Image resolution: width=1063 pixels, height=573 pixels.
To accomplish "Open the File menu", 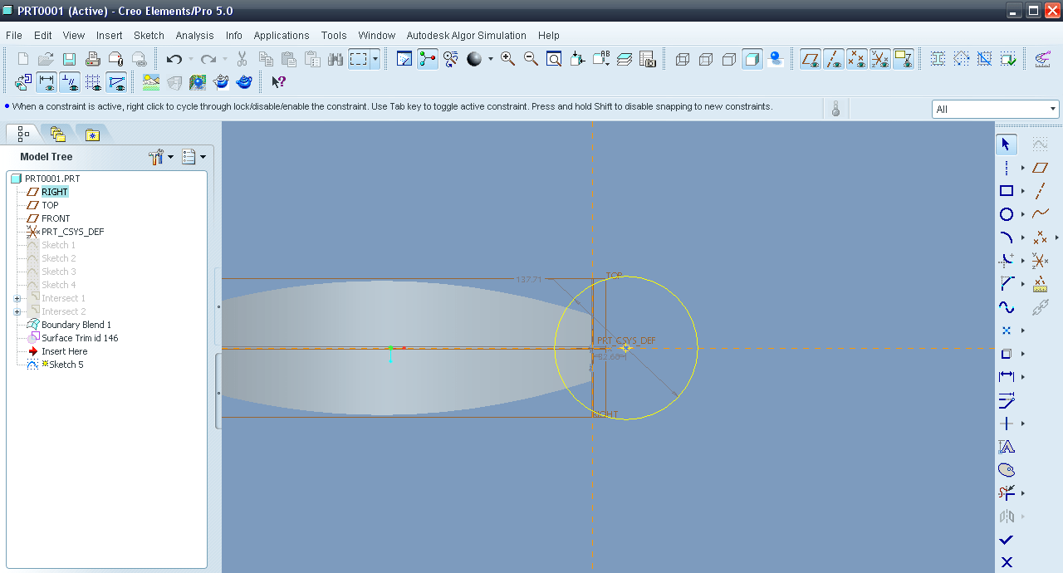I will [x=13, y=36].
